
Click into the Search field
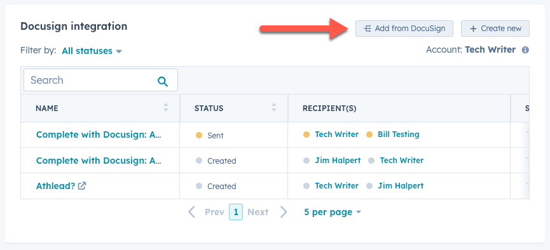pyautogui.click(x=100, y=80)
